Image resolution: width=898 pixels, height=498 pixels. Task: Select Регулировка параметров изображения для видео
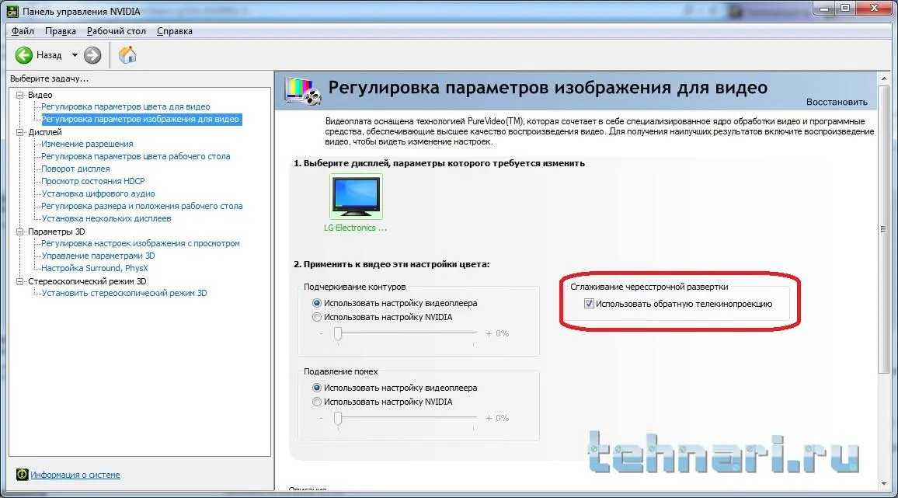pyautogui.click(x=141, y=119)
